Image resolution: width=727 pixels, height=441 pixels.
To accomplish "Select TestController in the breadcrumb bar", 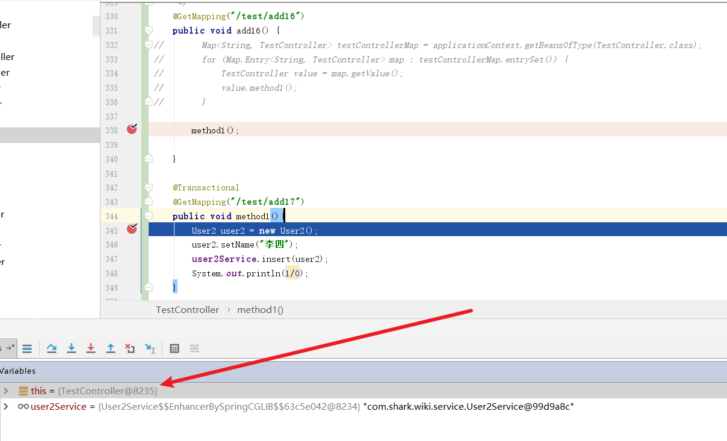I will click(x=187, y=310).
